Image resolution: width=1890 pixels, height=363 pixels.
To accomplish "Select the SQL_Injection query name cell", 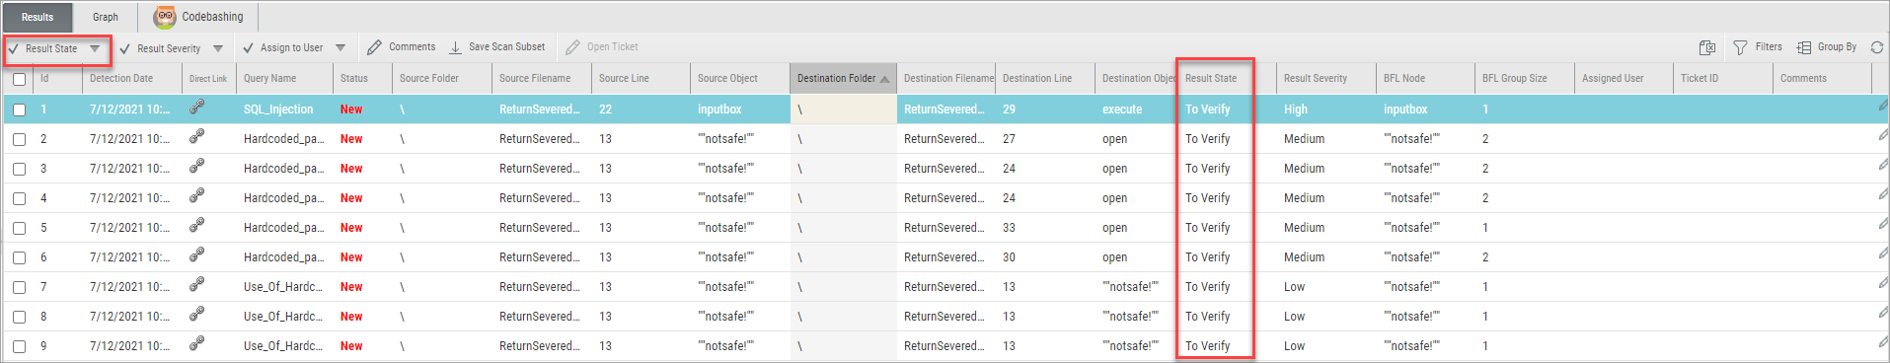I will pyautogui.click(x=278, y=109).
